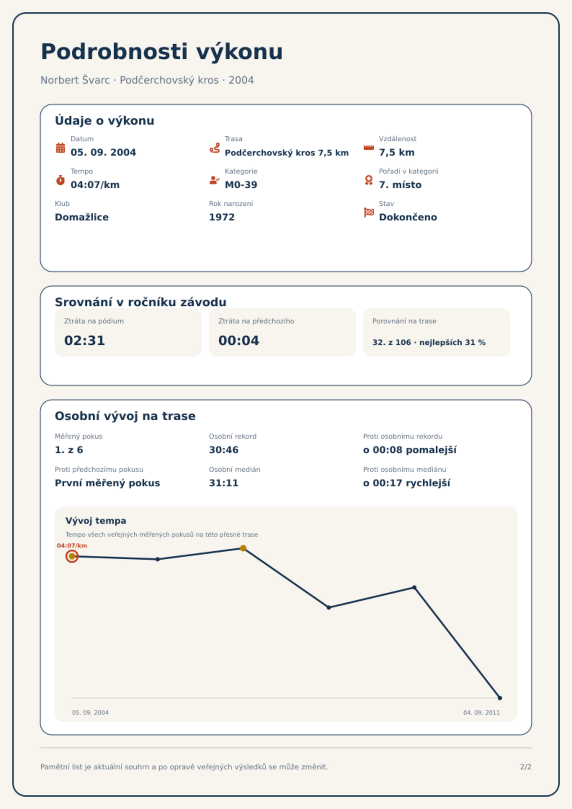This screenshot has width=572, height=809.
Task: Click the checkered flag icon next to Stav
Action: 368,213
